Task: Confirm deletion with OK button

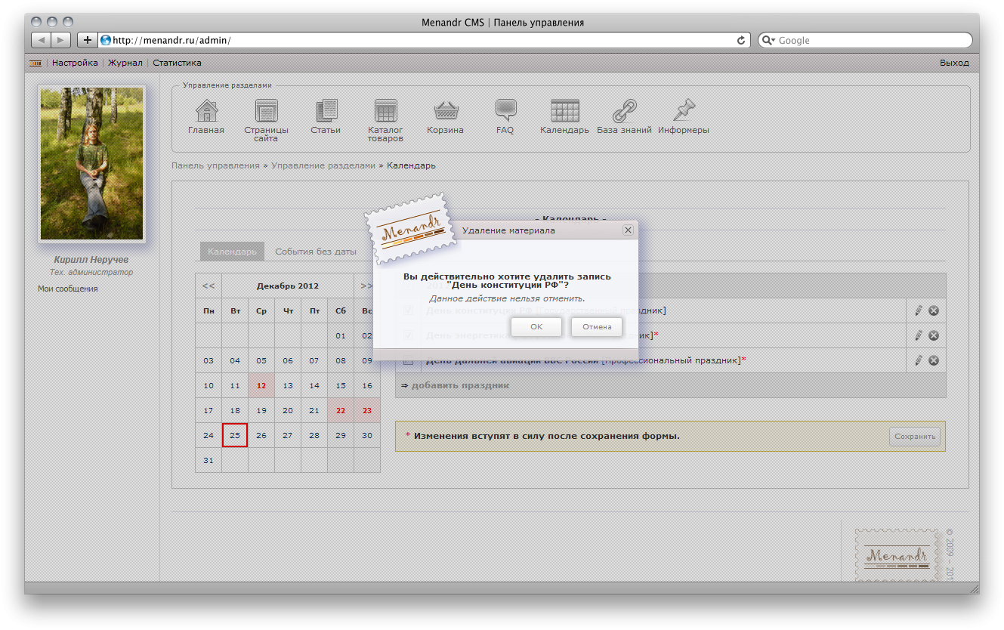Action: pyautogui.click(x=536, y=327)
